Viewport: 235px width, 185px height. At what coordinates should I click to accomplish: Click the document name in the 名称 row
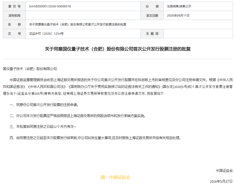(78, 24)
